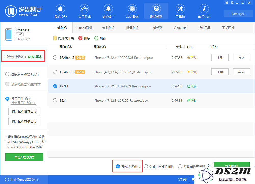Click the red 删除 delete icon
The width and height of the screenshot is (255, 184).
(80, 38)
